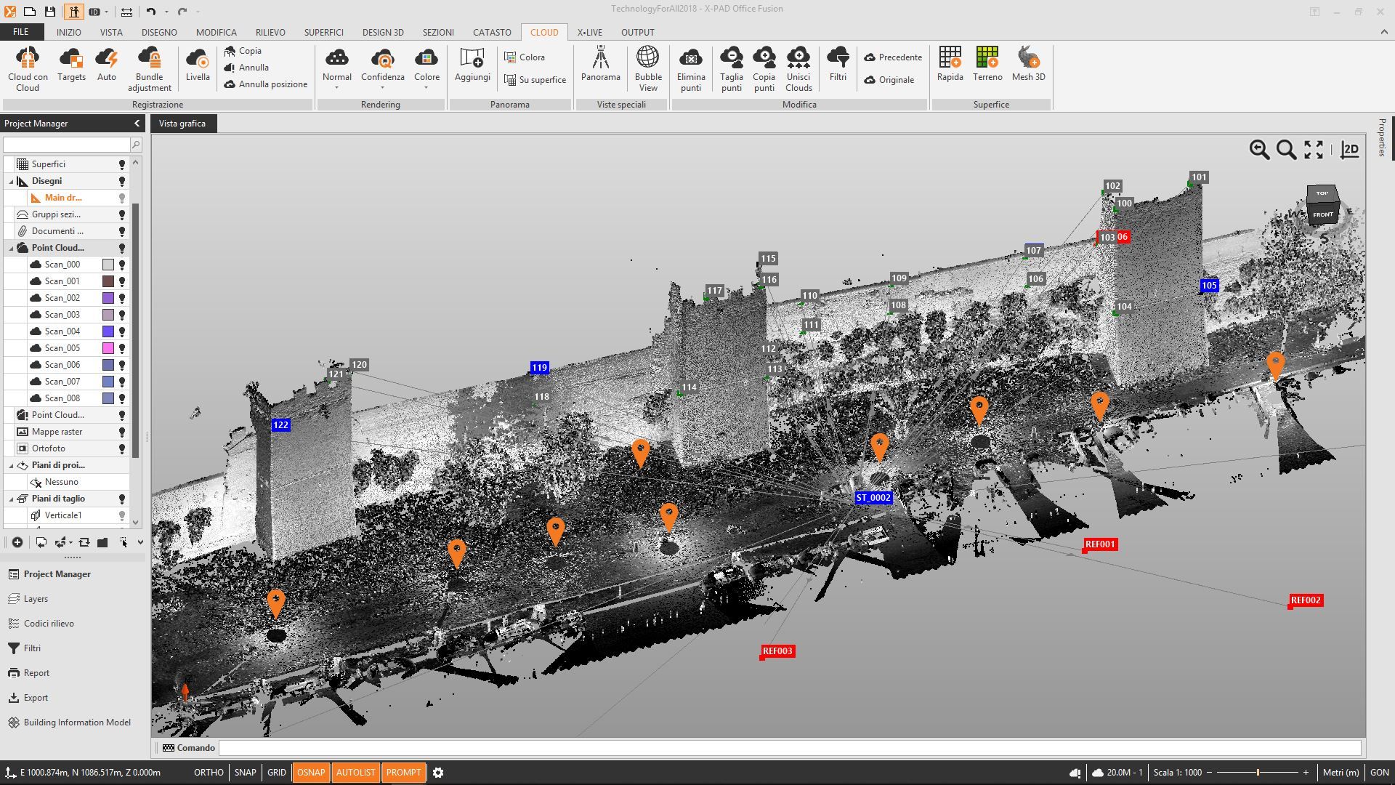Open settings gear in status bar
Viewport: 1395px width, 785px height.
tap(438, 773)
